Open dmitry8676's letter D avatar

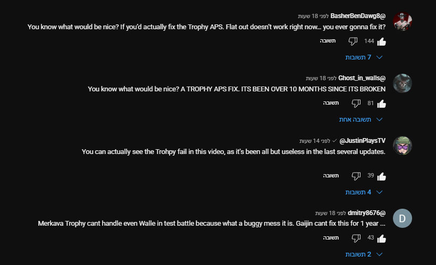[403, 218]
